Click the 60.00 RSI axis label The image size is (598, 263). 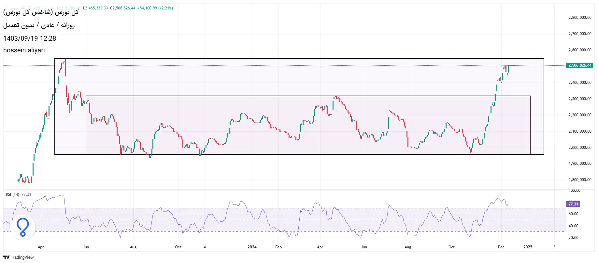(x=574, y=214)
